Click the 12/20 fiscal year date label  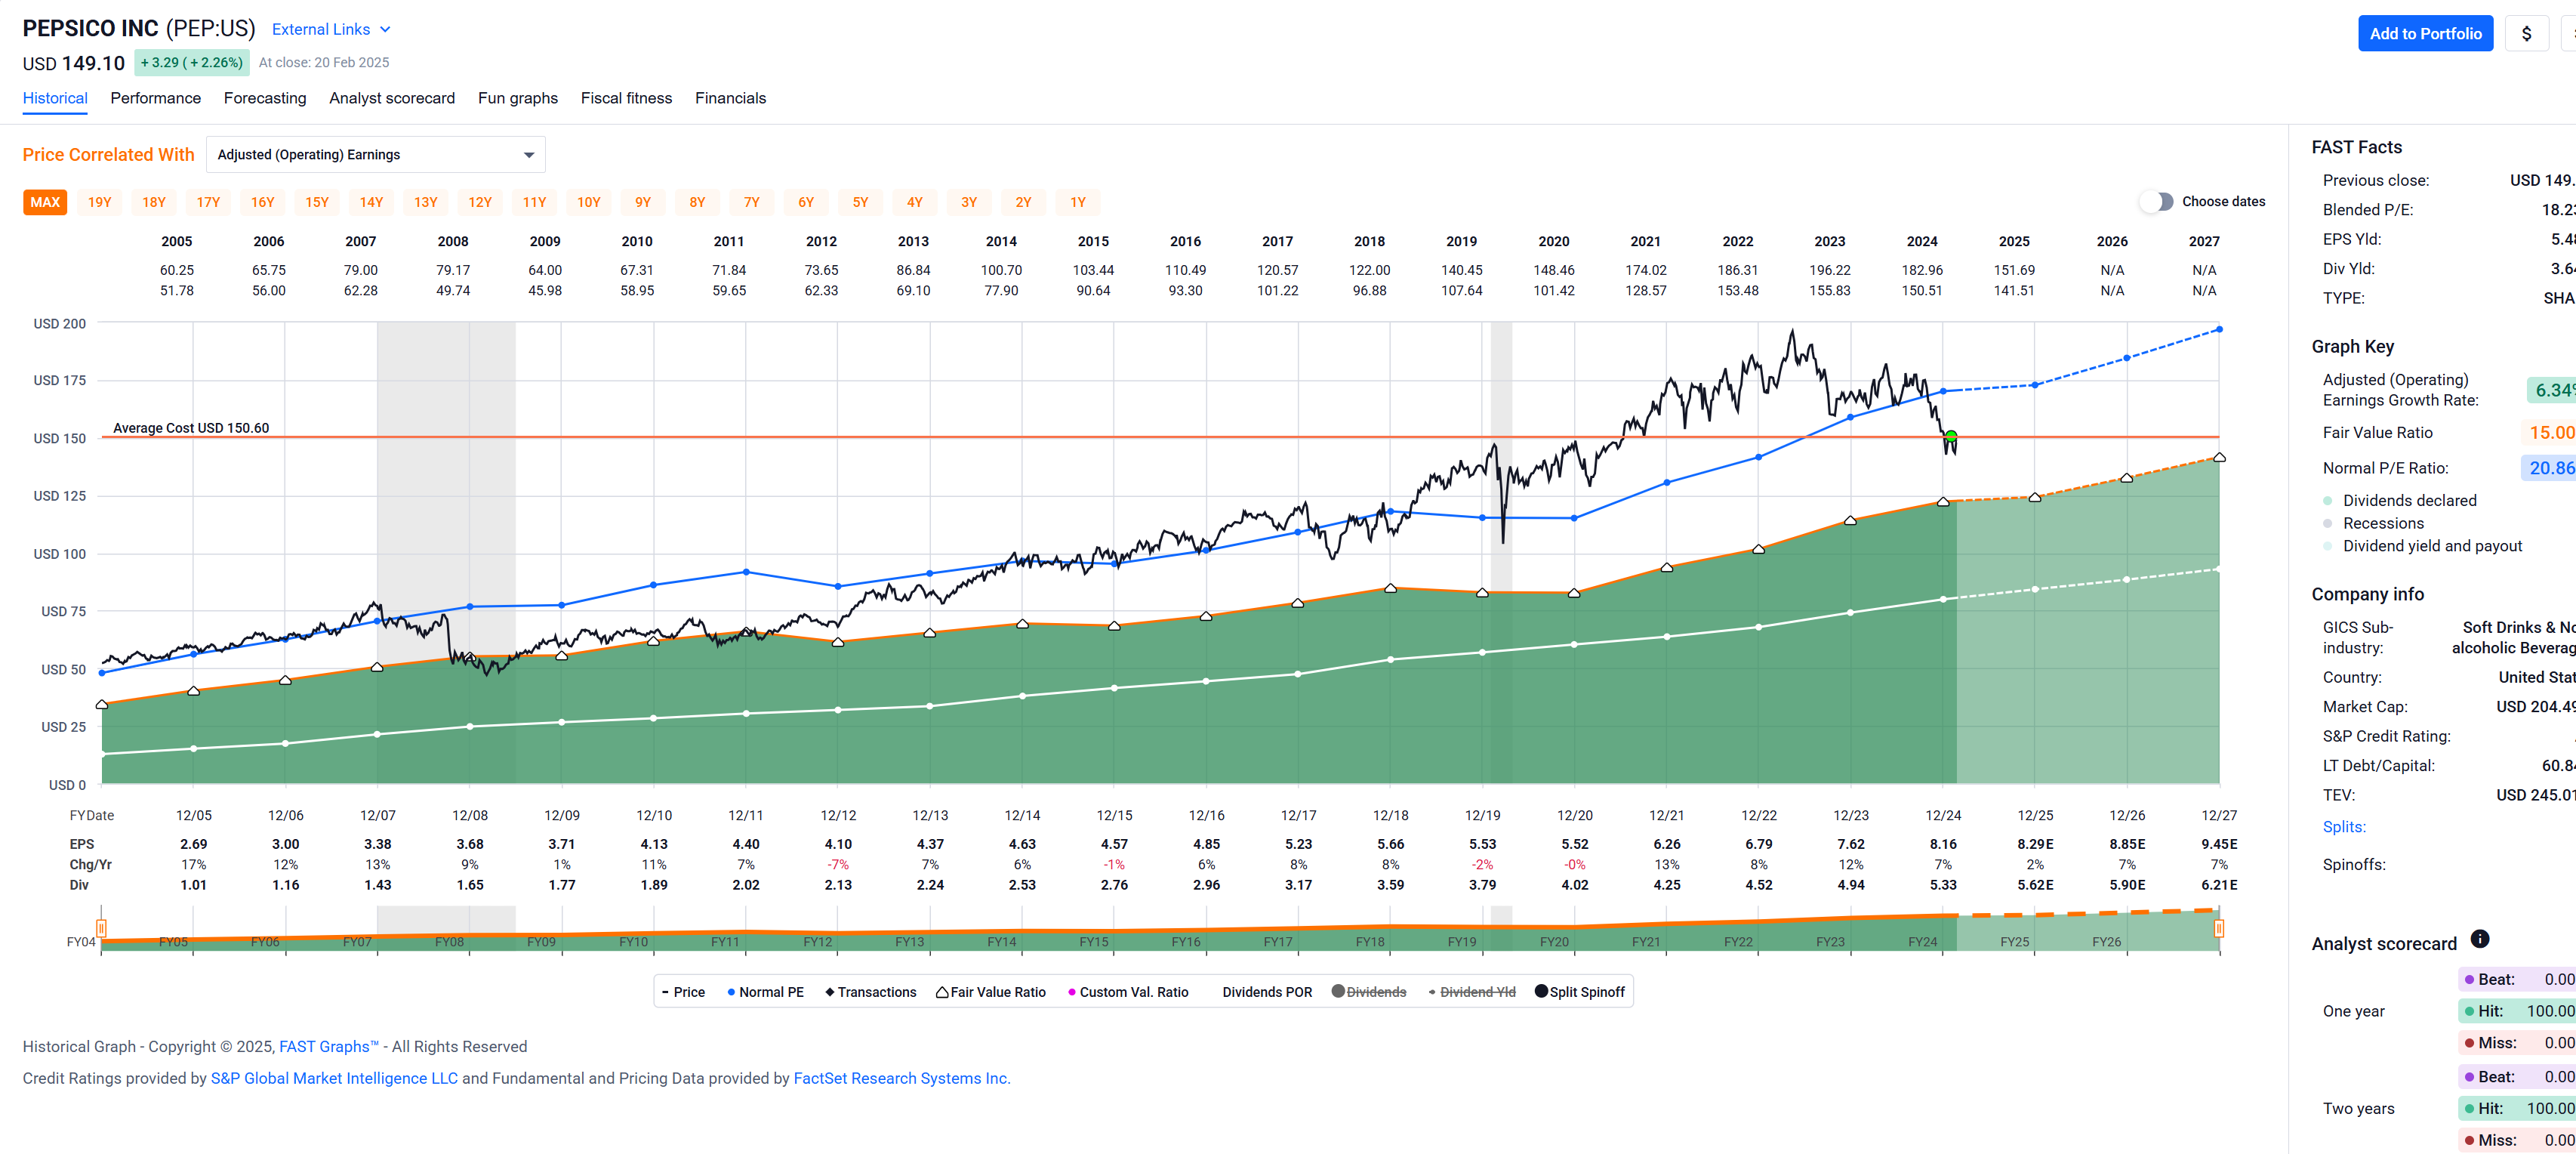(x=1574, y=815)
